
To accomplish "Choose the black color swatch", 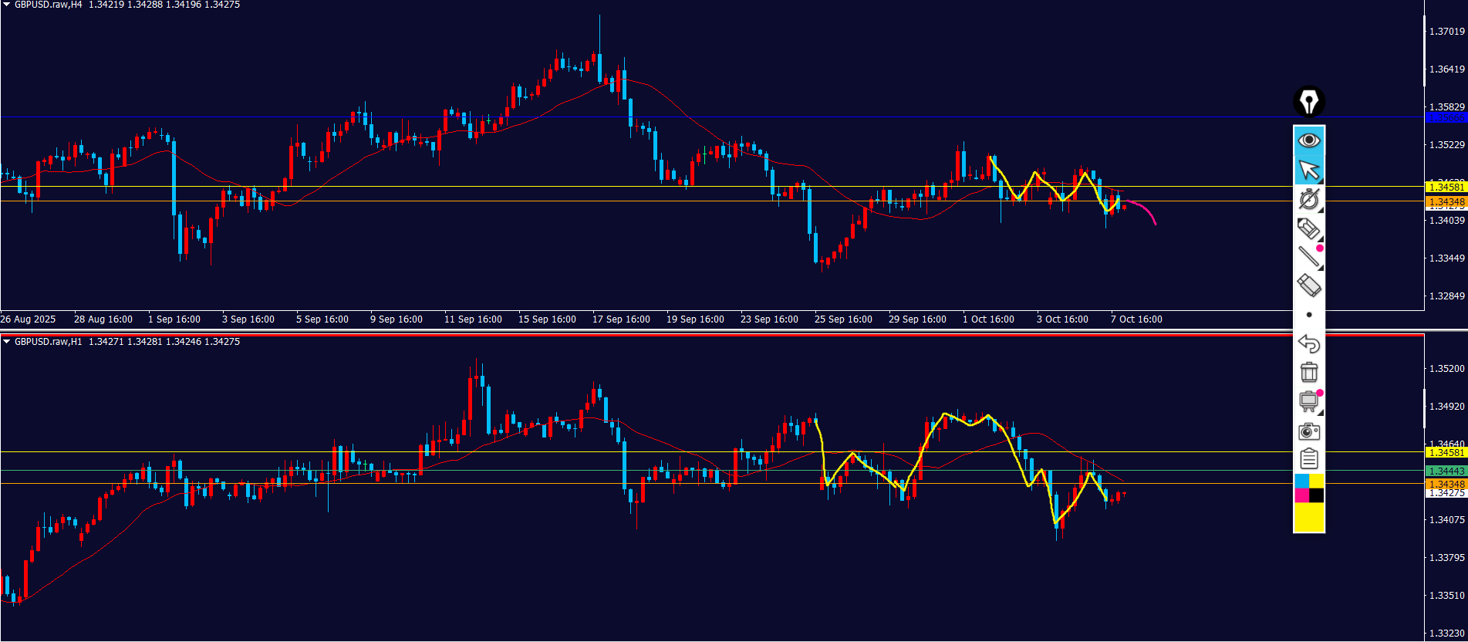I will 1316,495.
